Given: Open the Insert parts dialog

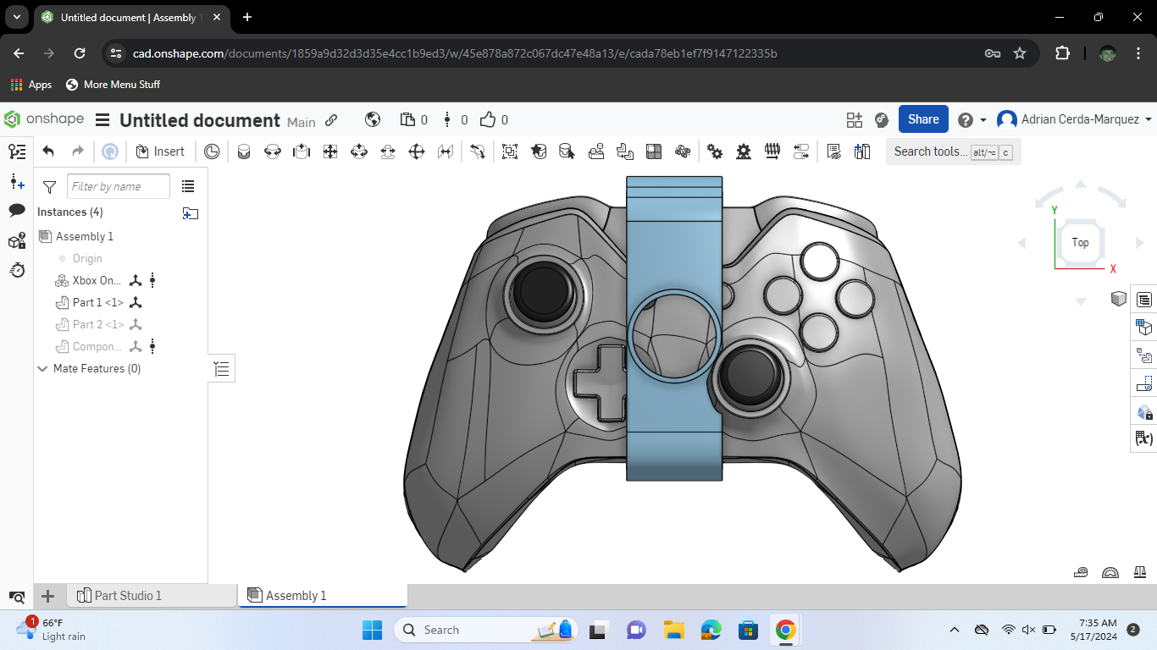Looking at the screenshot, I should pyautogui.click(x=160, y=151).
